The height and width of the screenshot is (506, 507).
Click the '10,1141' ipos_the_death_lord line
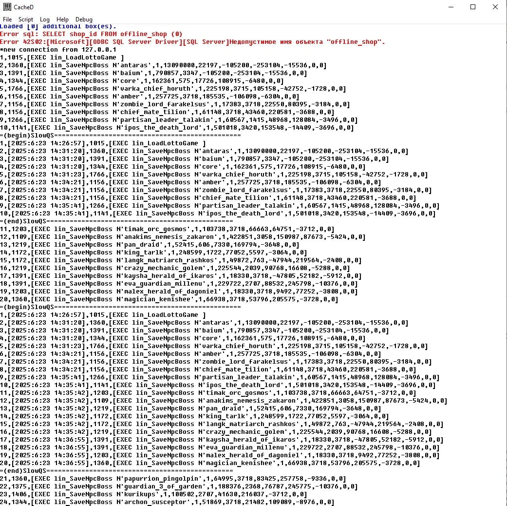(x=177, y=128)
